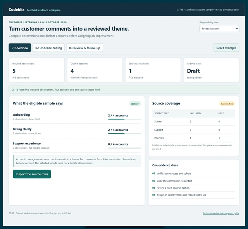Select the Included observations card
The image size is (248, 229).
[36, 70]
